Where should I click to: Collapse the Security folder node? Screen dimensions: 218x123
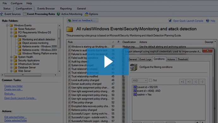pyautogui.click(x=11, y=36)
